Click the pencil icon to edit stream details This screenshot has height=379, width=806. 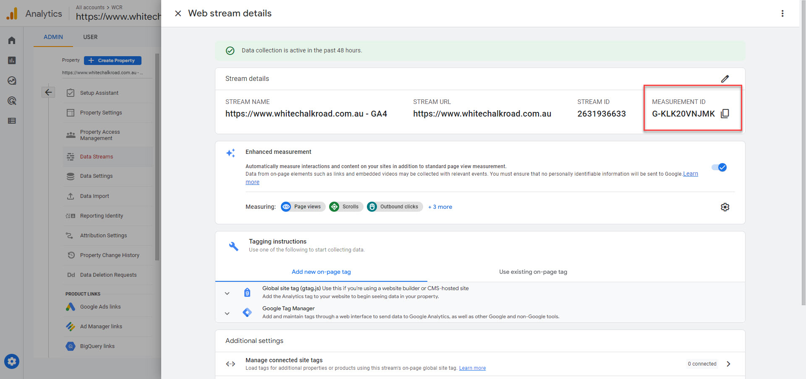[x=725, y=79]
